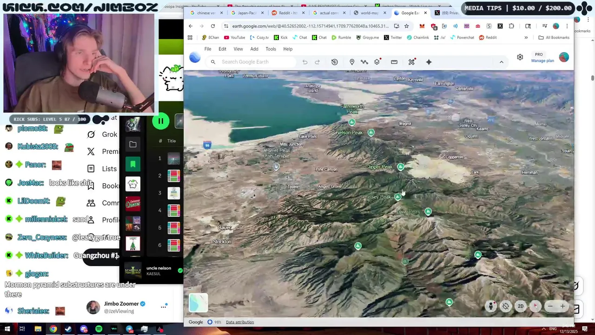Select the Draw path or polygon tool
The height and width of the screenshot is (335, 595).
[364, 62]
